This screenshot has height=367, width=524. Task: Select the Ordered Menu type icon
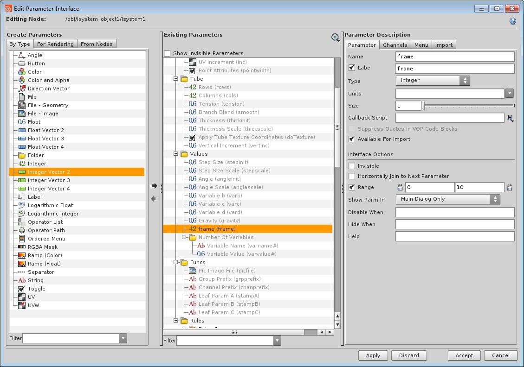tap(22, 239)
